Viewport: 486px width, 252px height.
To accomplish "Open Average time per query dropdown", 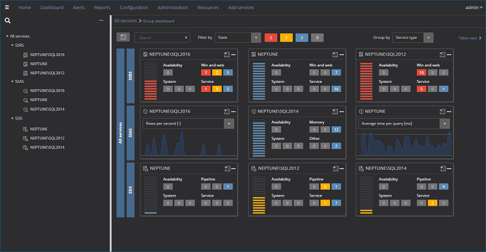I will click(x=404, y=123).
